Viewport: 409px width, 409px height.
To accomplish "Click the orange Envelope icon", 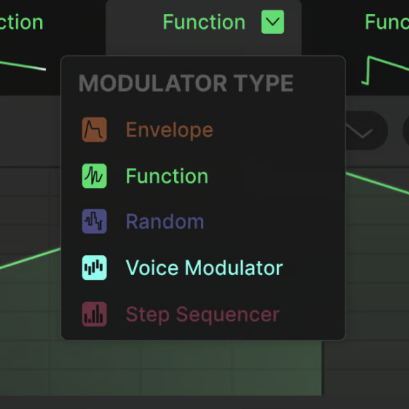I will pyautogui.click(x=94, y=130).
